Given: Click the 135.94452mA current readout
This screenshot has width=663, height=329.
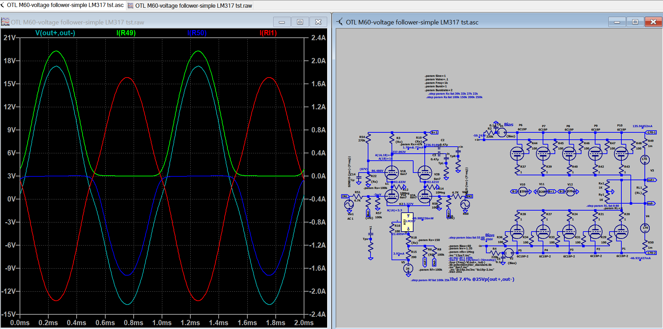Looking at the screenshot, I should click(642, 126).
